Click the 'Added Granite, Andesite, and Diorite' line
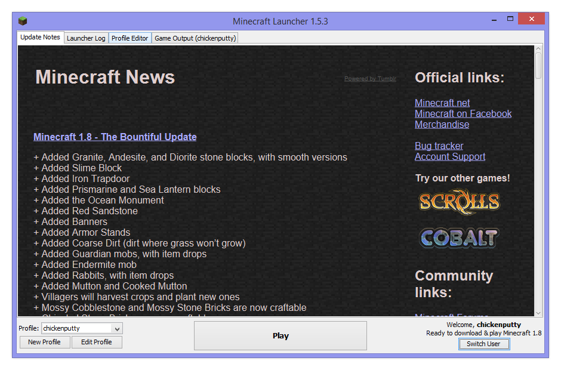The width and height of the screenshot is (561, 370). [190, 158]
